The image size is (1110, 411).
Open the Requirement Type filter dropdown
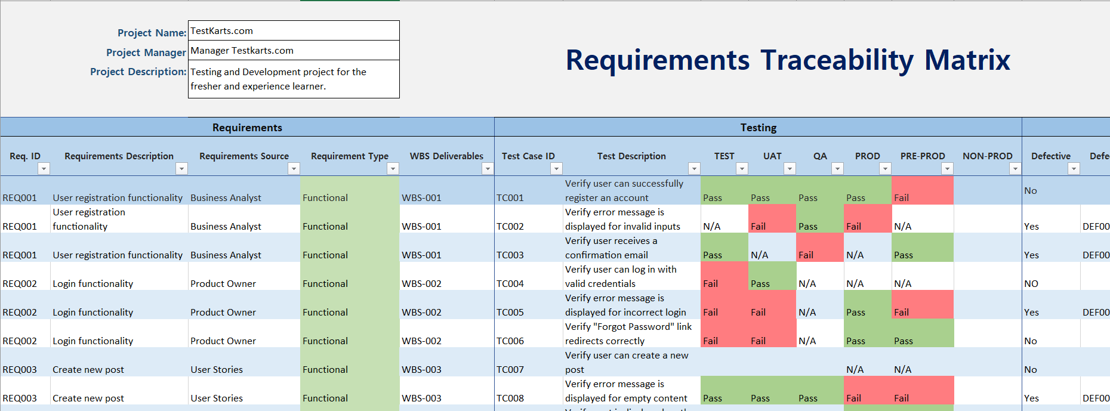click(393, 169)
